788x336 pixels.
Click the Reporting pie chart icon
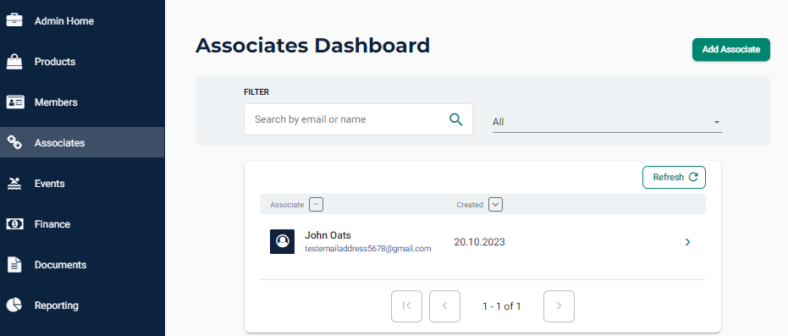click(14, 305)
